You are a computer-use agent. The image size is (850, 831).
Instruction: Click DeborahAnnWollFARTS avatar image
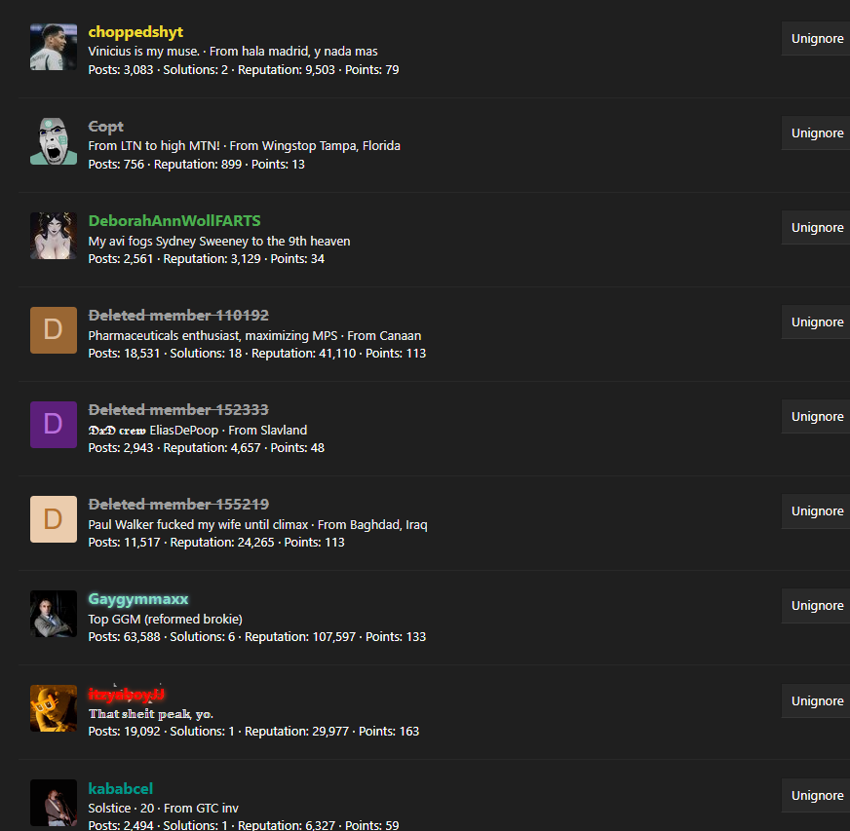tap(53, 236)
